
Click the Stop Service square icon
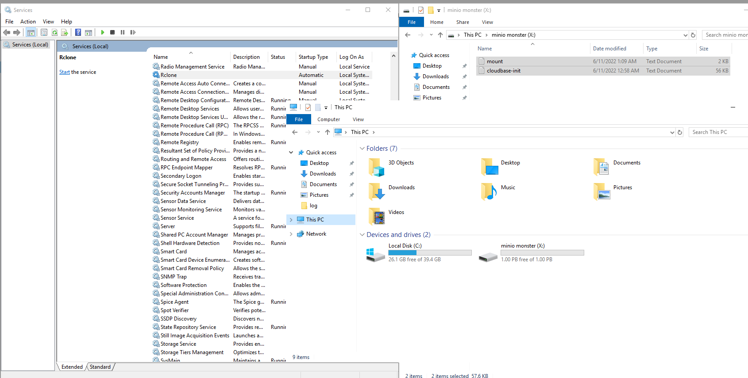[112, 32]
